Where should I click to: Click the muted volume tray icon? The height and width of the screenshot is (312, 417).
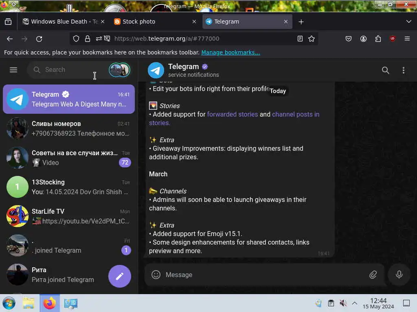click(343, 303)
